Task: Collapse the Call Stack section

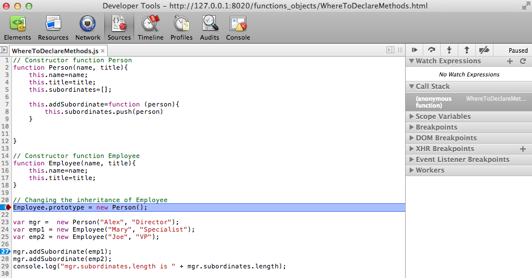Action: pyautogui.click(x=433, y=87)
